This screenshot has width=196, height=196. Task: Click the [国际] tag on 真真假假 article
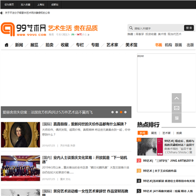[47, 124]
